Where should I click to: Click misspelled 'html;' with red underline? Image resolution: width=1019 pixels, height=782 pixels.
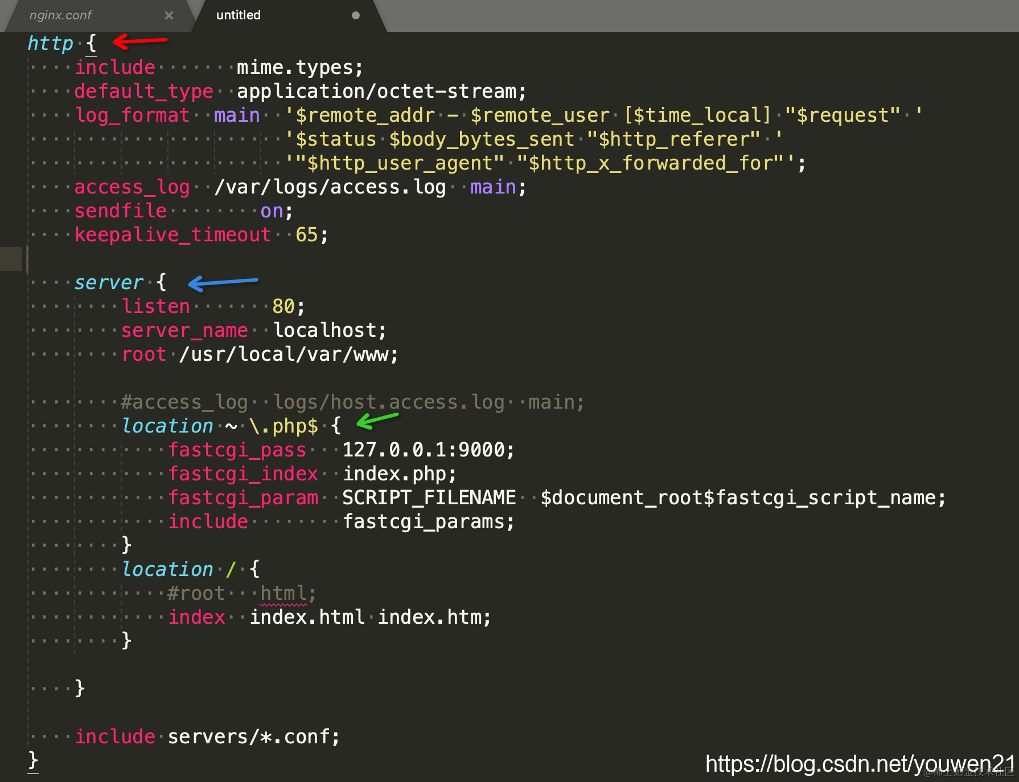pyautogui.click(x=287, y=594)
